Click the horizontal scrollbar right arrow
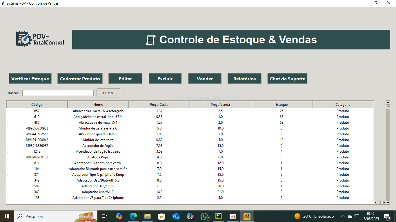This screenshot has height=222, width=396. pyautogui.click(x=384, y=203)
